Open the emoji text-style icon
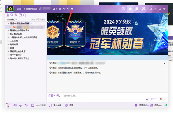The height and width of the screenshot is (113, 173). click(58, 96)
